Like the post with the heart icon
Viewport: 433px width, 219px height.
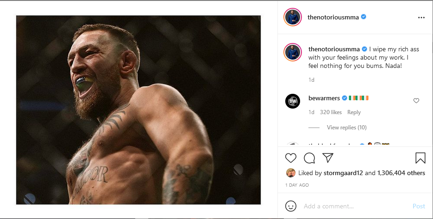pyautogui.click(x=290, y=158)
